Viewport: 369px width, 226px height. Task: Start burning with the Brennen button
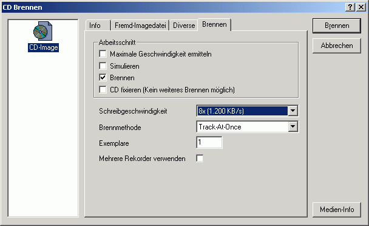(x=337, y=26)
